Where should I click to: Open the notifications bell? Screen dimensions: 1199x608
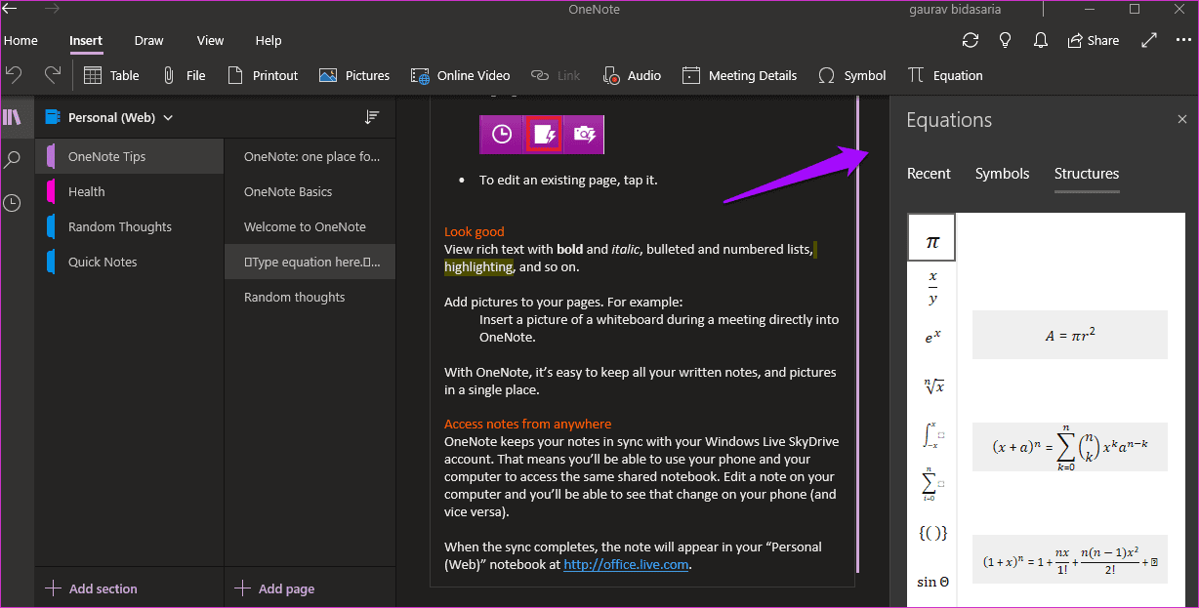coord(1040,40)
